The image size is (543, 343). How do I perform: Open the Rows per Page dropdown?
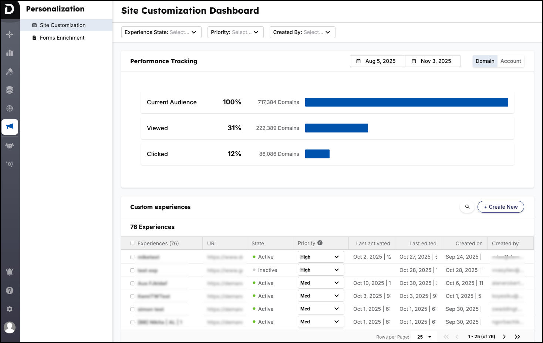pos(424,337)
